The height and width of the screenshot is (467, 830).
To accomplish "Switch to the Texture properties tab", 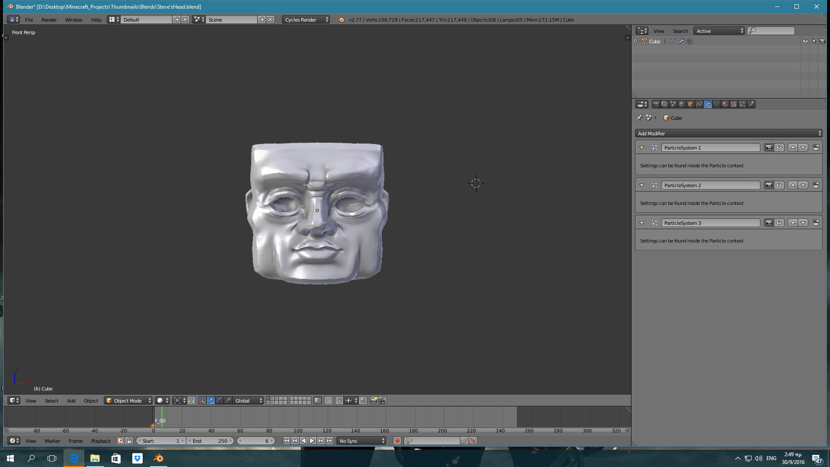I will tap(734, 104).
